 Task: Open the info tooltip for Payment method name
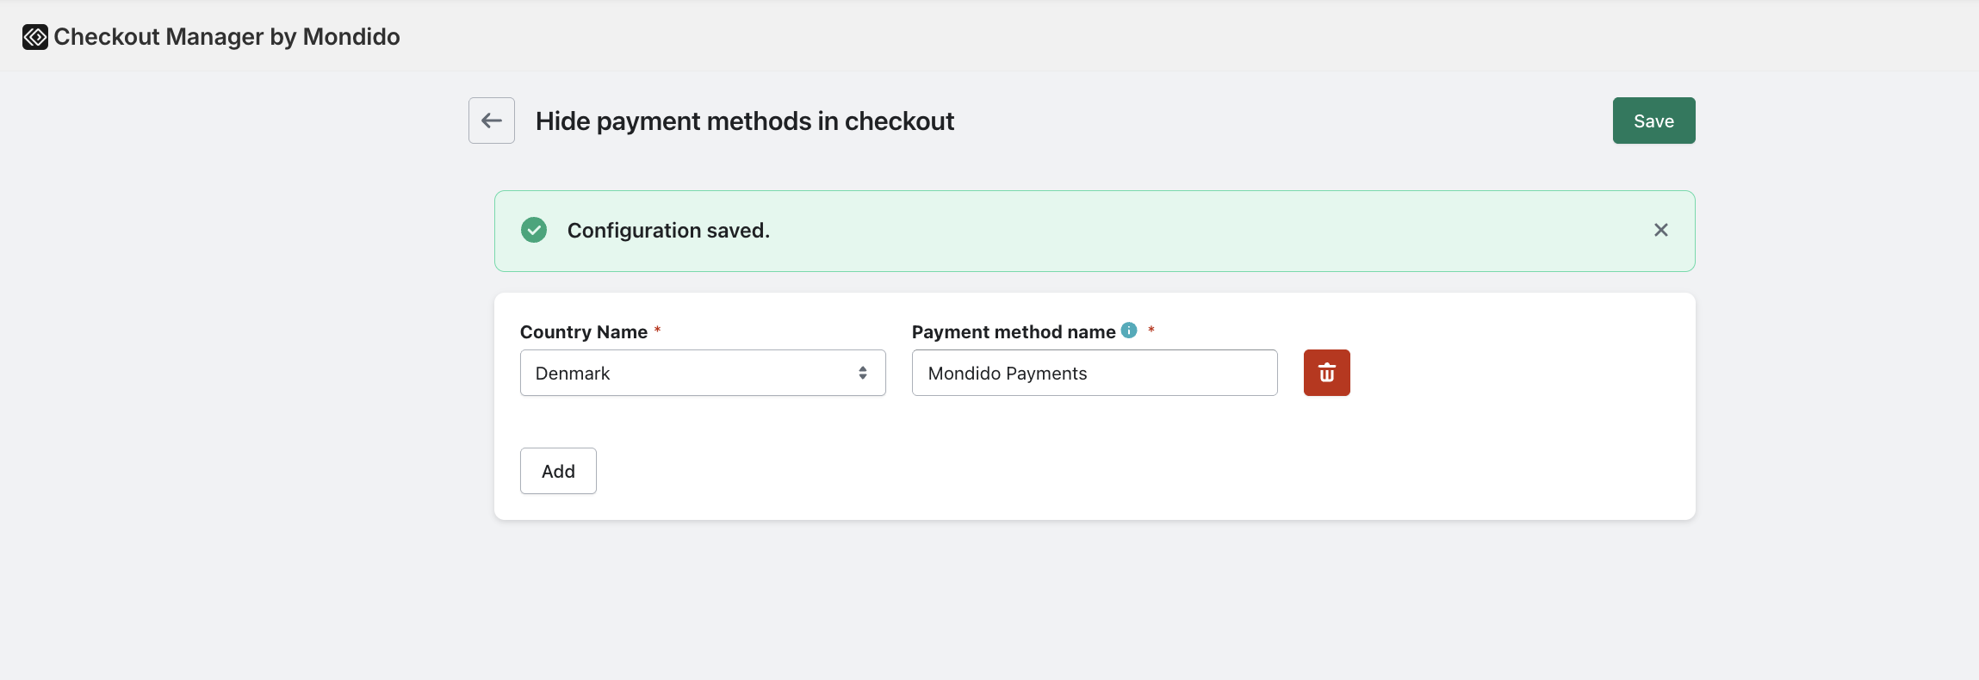(1129, 331)
